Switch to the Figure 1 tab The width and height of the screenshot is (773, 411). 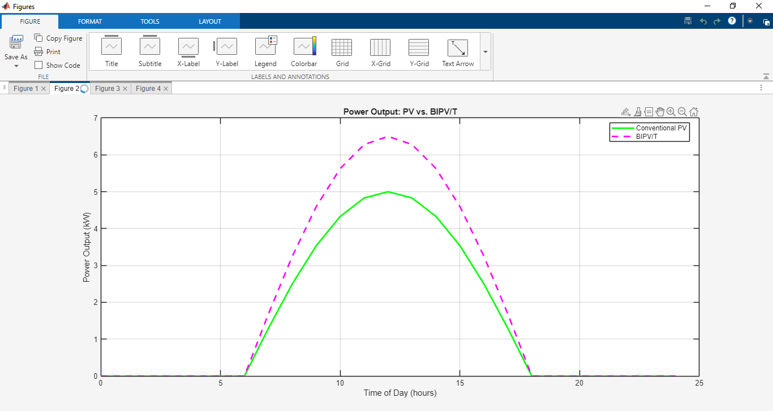point(26,89)
